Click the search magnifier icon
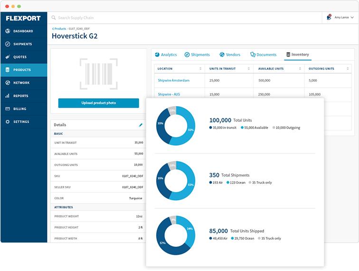 coord(54,18)
